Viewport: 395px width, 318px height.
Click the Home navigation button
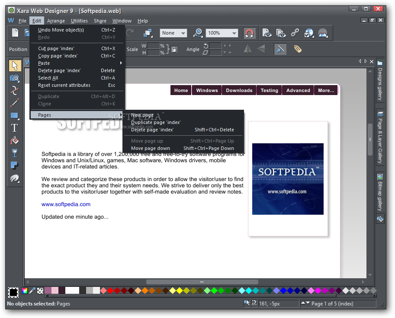pyautogui.click(x=181, y=90)
